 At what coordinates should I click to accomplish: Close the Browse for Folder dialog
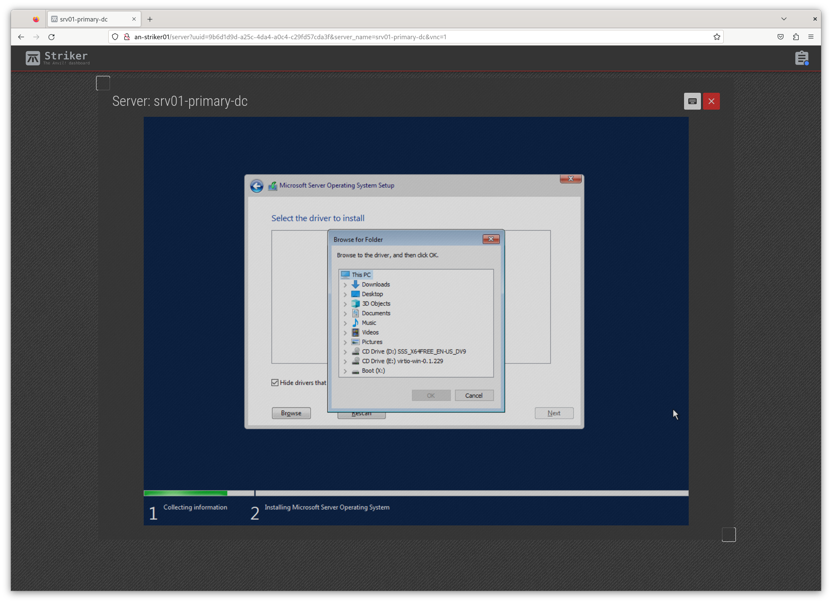[x=491, y=239]
